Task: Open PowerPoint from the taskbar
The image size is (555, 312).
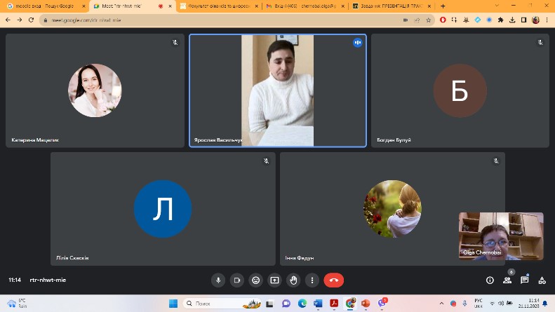Action: [x=366, y=303]
